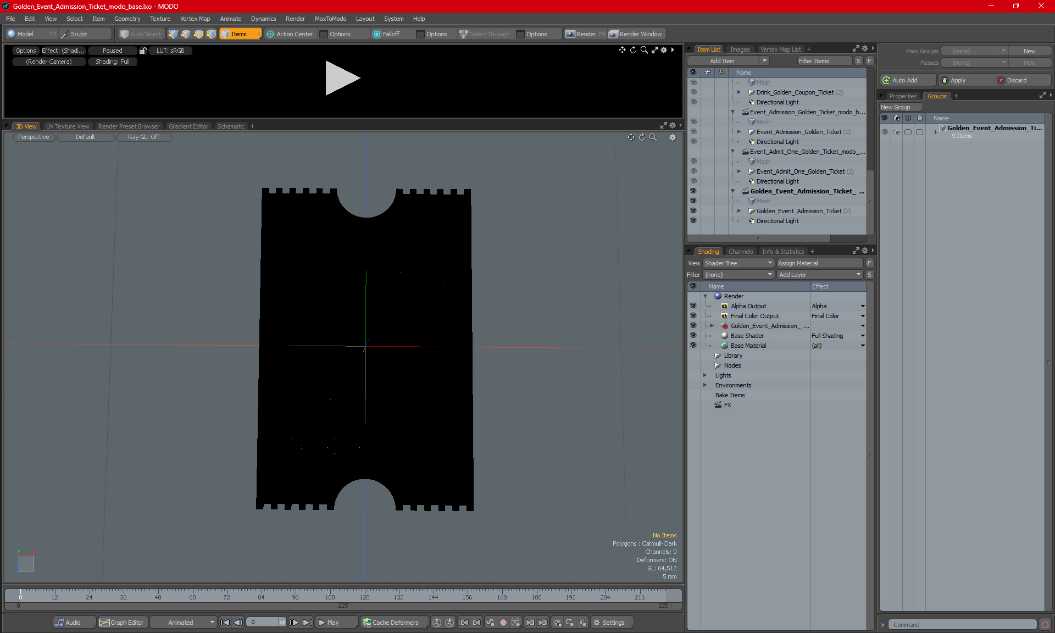Step back one frame
The height and width of the screenshot is (633, 1055).
(238, 623)
